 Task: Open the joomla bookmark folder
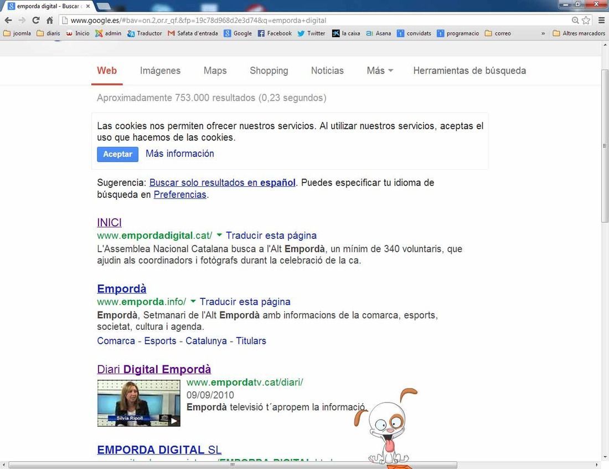17,33
